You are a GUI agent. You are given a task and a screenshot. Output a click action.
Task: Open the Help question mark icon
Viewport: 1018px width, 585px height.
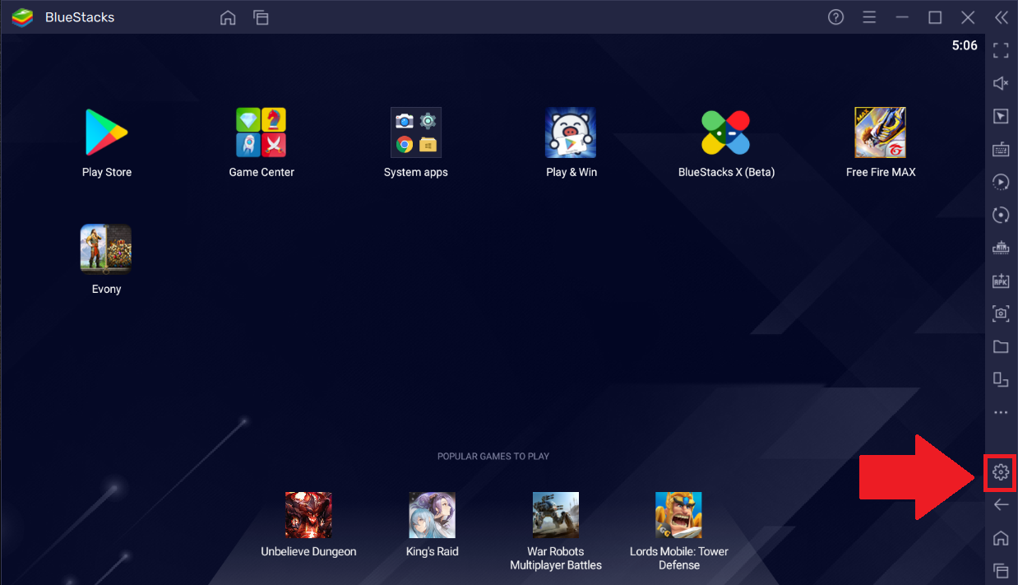836,17
